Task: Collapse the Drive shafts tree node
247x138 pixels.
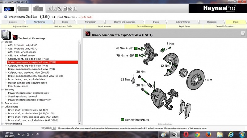Action: click(x=2, y=107)
